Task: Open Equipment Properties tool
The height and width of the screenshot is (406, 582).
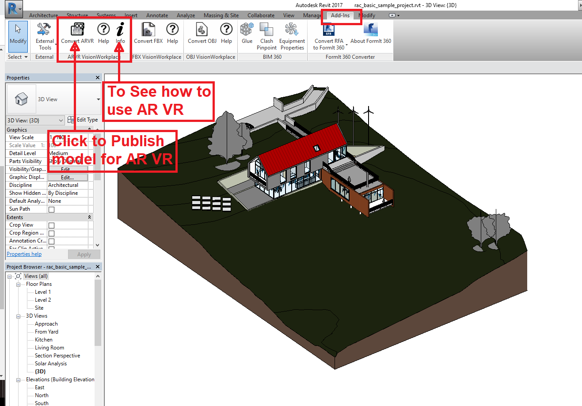Action: coord(292,35)
